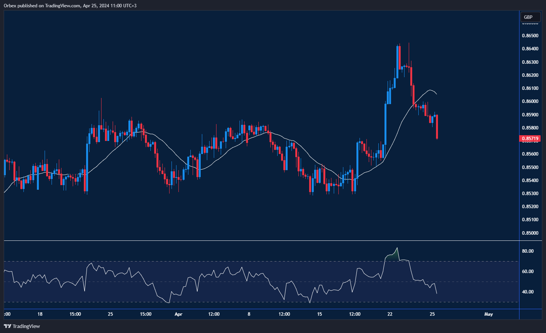Click the red 0.85719 price label
The height and width of the screenshot is (333, 546).
point(529,138)
